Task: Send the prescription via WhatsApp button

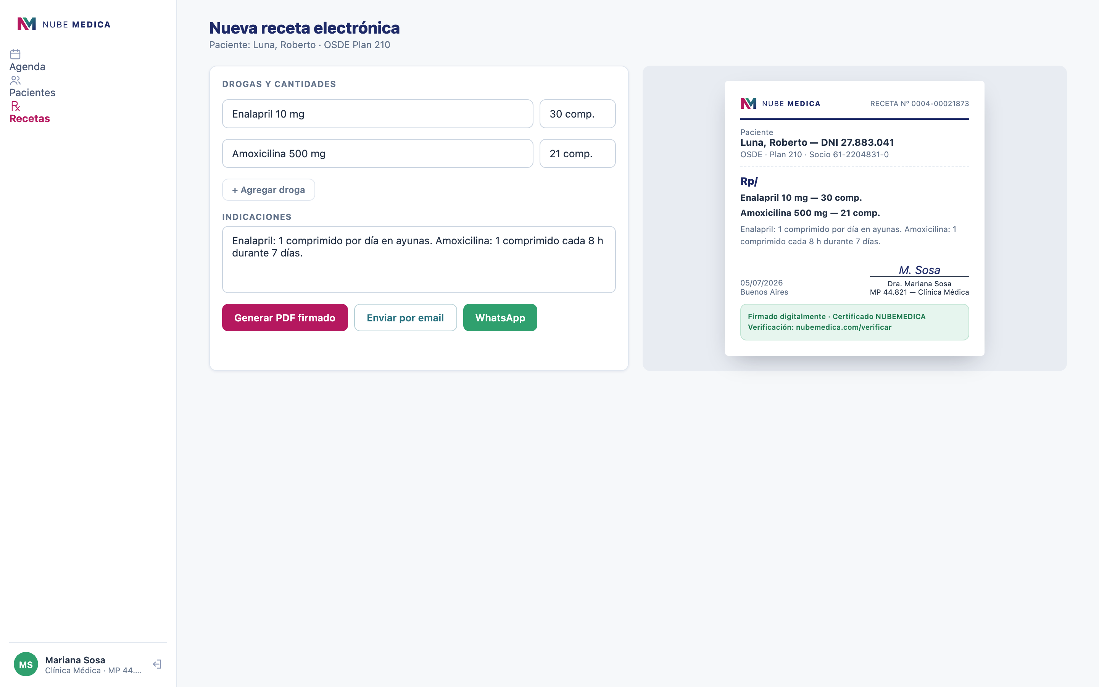Action: click(500, 318)
